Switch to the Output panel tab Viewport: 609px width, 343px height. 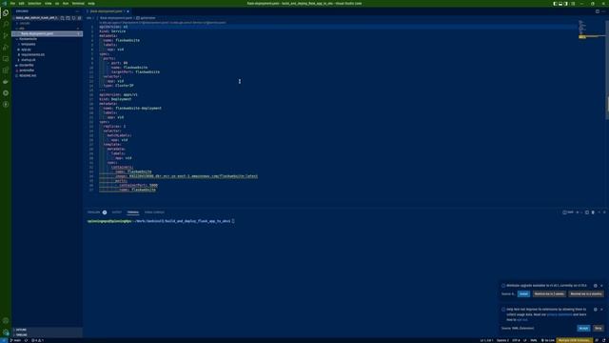pyautogui.click(x=116, y=212)
